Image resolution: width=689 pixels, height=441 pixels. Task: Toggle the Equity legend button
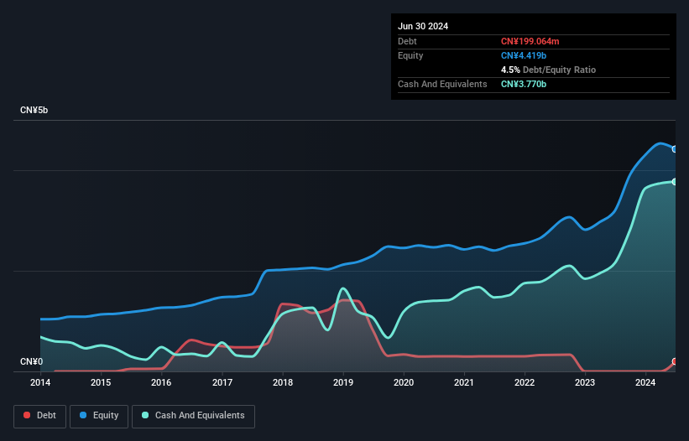click(99, 416)
